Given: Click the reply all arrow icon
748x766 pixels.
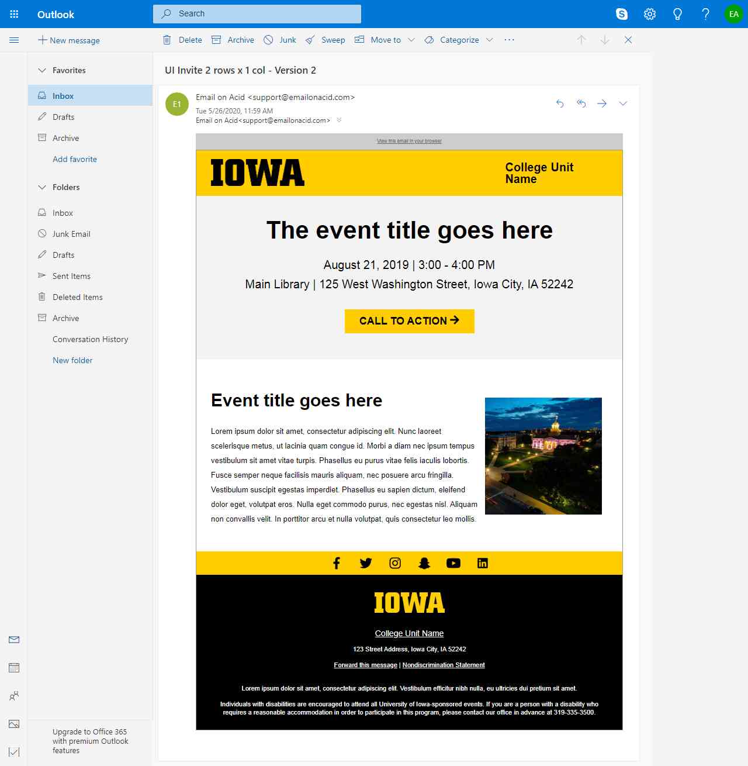Looking at the screenshot, I should coord(581,103).
